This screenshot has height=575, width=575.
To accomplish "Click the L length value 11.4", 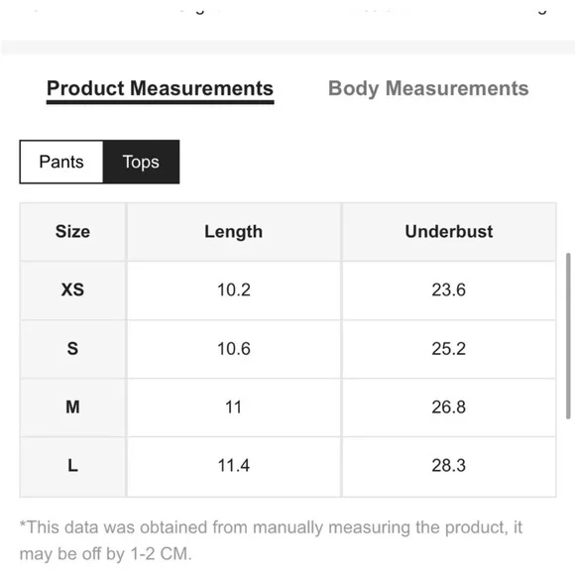I will (234, 466).
